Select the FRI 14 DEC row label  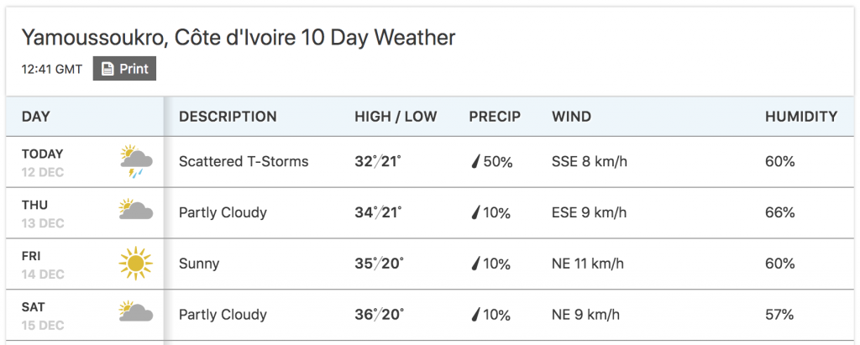coord(43,265)
